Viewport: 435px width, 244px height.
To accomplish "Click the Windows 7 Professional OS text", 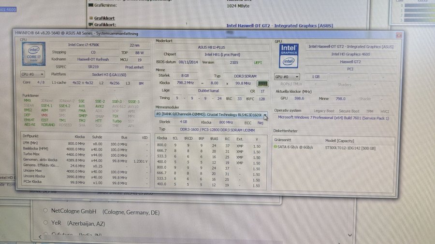I will pyautogui.click(x=333, y=118).
